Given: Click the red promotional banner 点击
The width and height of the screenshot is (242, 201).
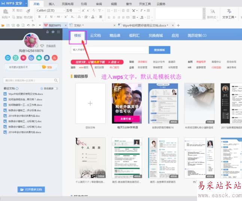Looking at the screenshot, I should [x=97, y=62].
